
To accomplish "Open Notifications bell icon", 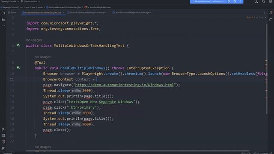I will [x=271, y=13].
